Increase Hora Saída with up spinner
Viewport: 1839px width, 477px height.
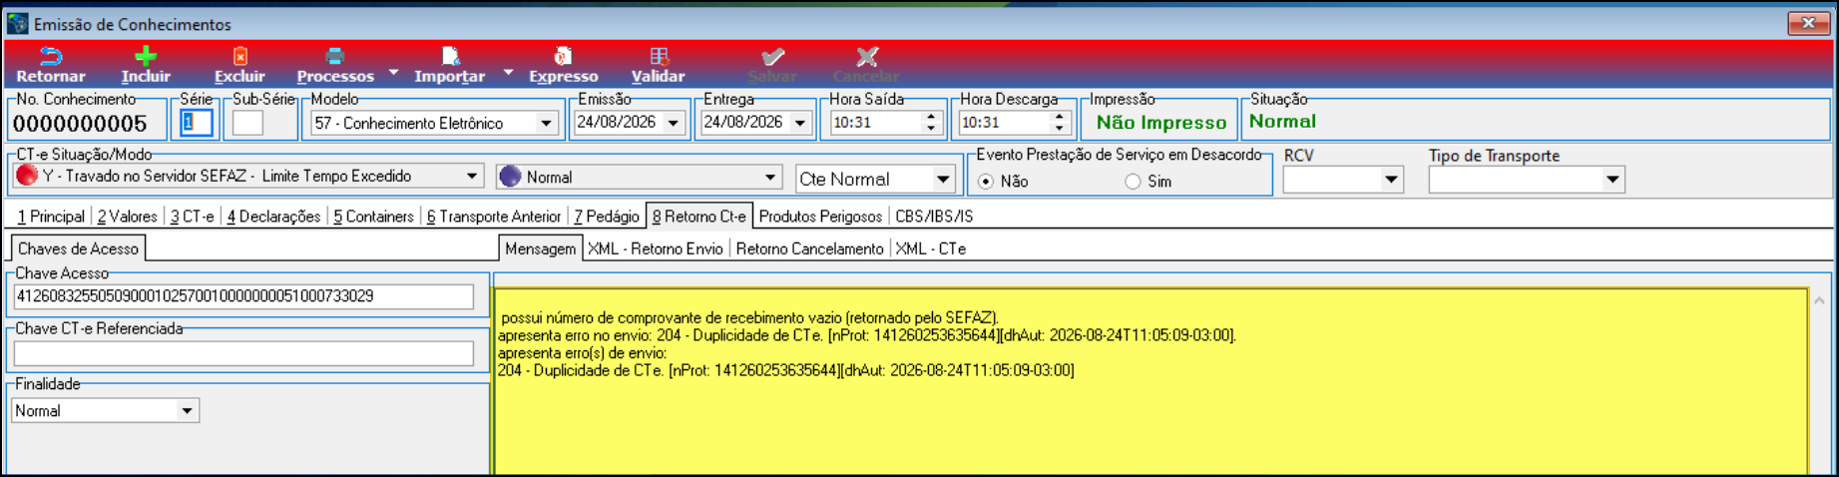(930, 117)
